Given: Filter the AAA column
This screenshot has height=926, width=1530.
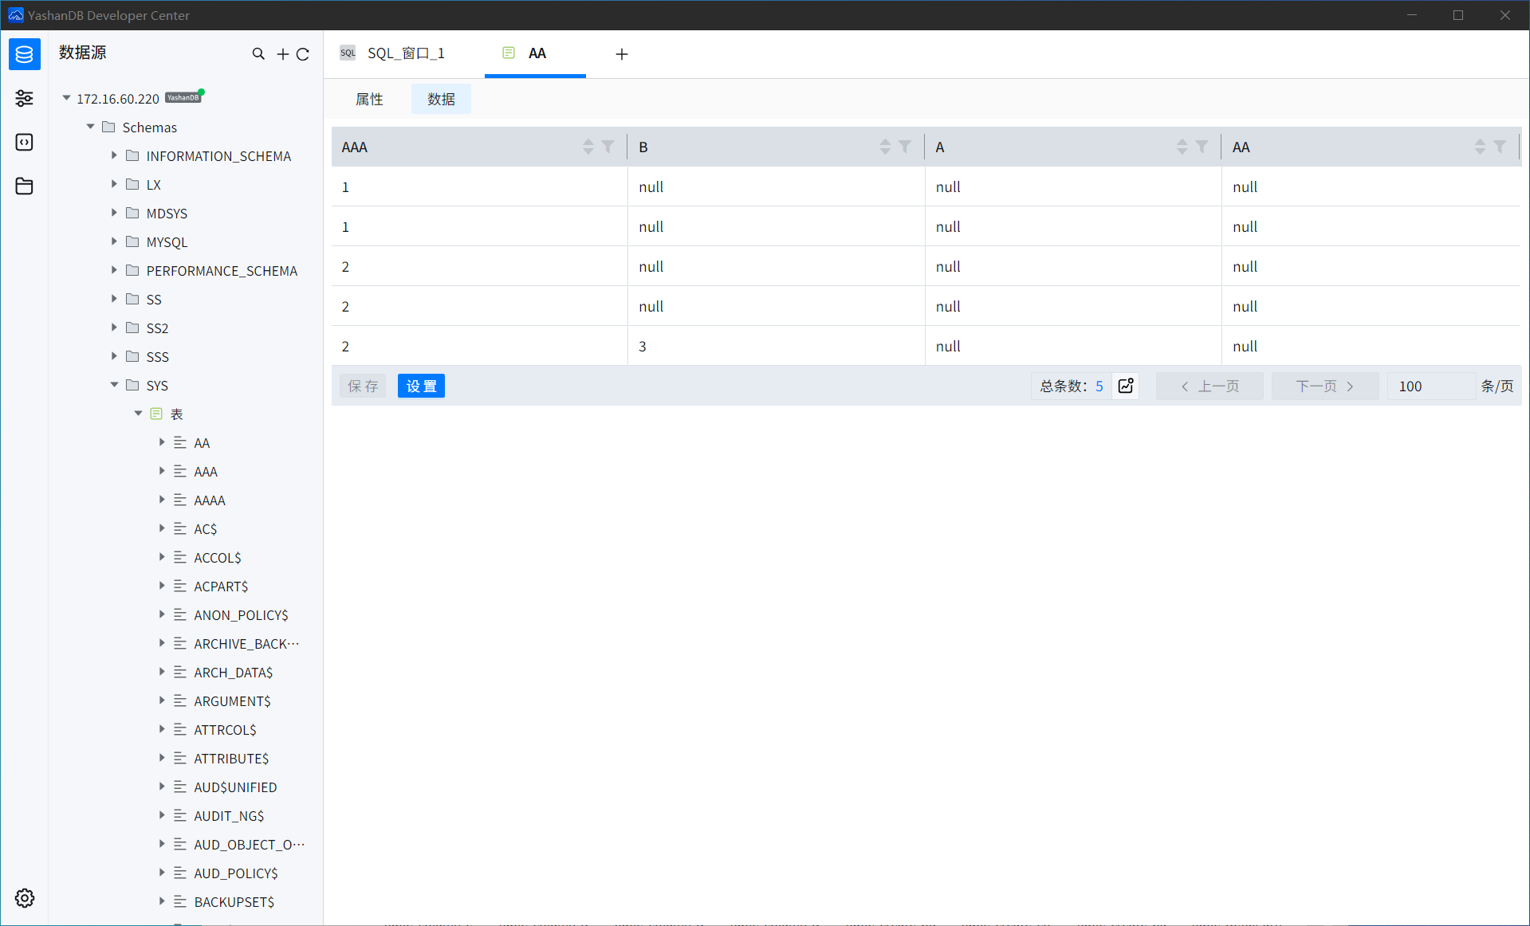Looking at the screenshot, I should pos(608,147).
